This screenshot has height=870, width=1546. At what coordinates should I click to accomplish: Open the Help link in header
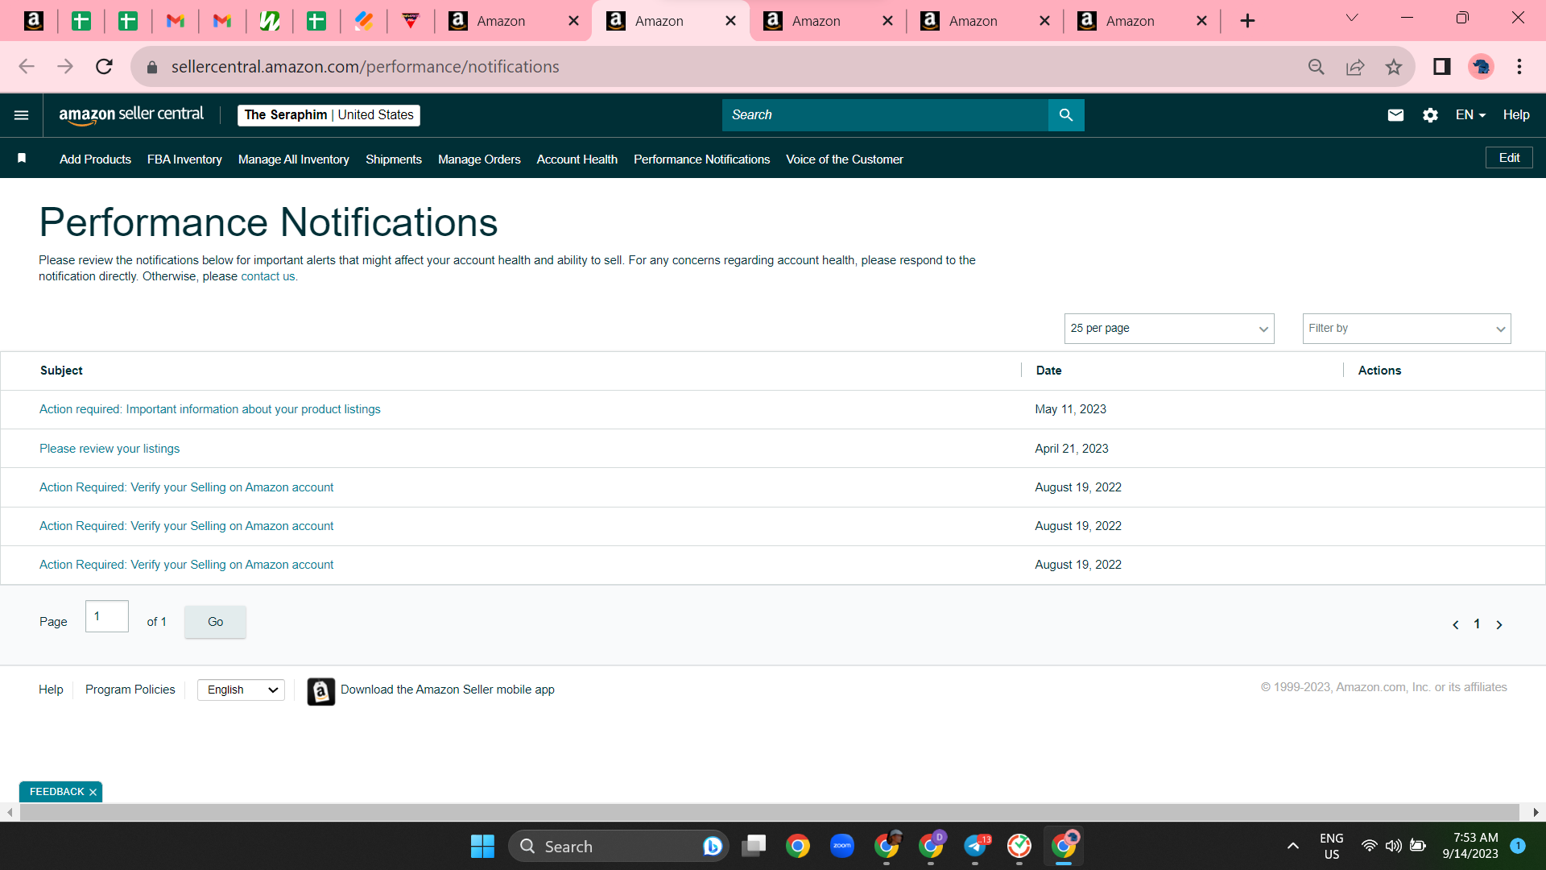point(1516,115)
